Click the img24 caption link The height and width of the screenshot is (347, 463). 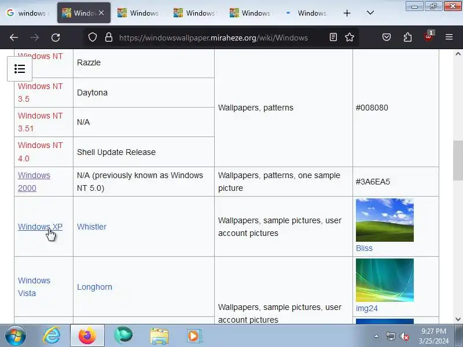pos(367,308)
